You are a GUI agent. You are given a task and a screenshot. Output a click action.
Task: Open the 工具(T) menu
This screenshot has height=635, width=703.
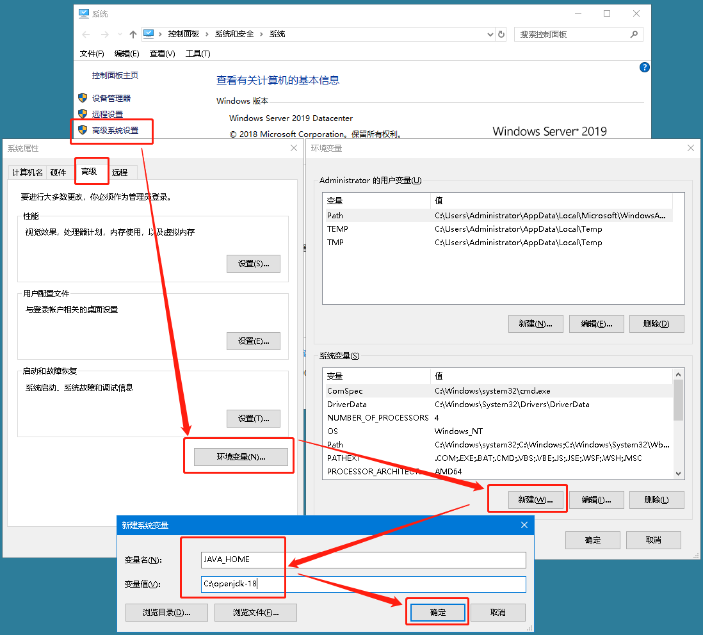point(198,54)
